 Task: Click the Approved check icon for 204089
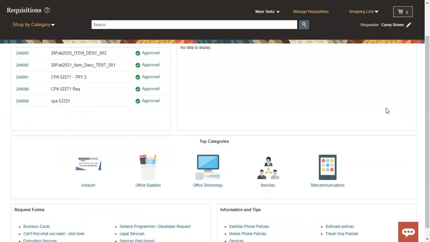[x=138, y=101]
